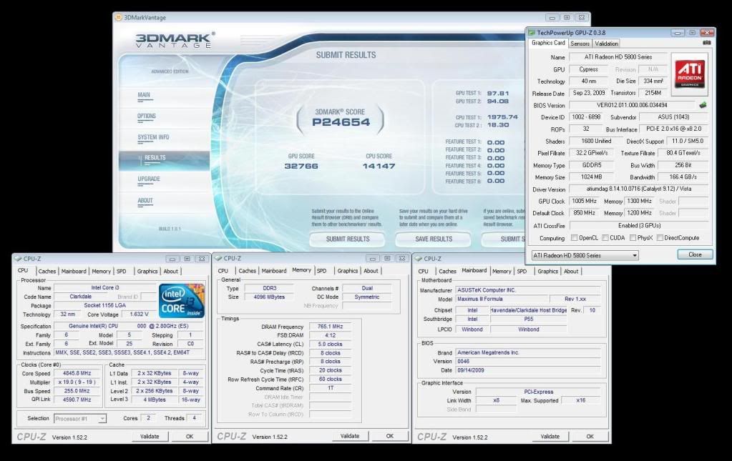732x461 pixels.
Task: Click the Close button in GPU-Z
Action: click(695, 254)
